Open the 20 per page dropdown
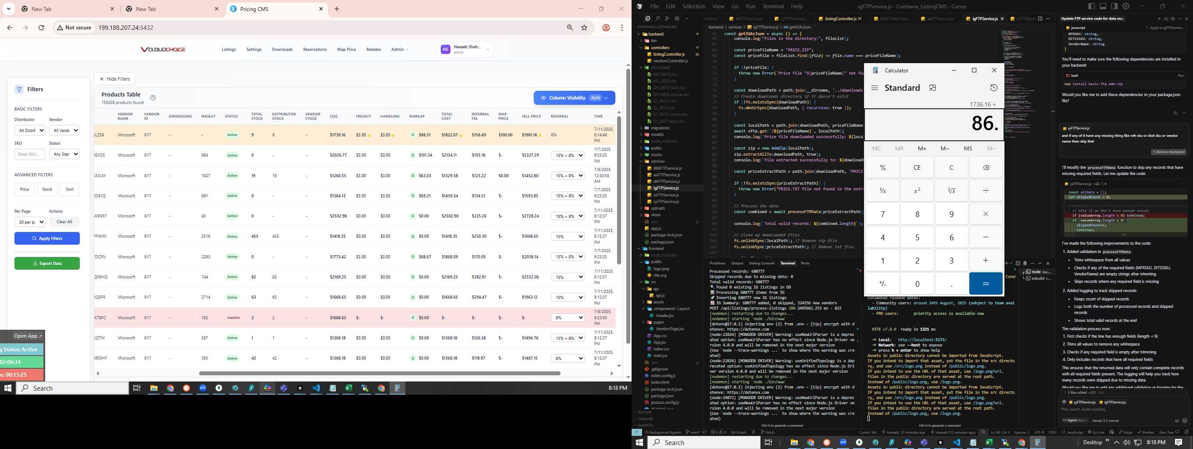This screenshot has width=1193, height=449. 30,222
